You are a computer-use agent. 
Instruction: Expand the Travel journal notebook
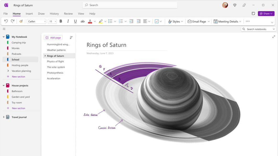click(3, 117)
